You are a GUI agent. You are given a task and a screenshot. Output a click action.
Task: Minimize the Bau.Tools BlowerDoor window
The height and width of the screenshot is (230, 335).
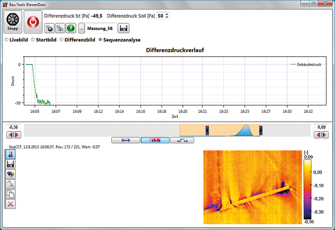point(305,3)
